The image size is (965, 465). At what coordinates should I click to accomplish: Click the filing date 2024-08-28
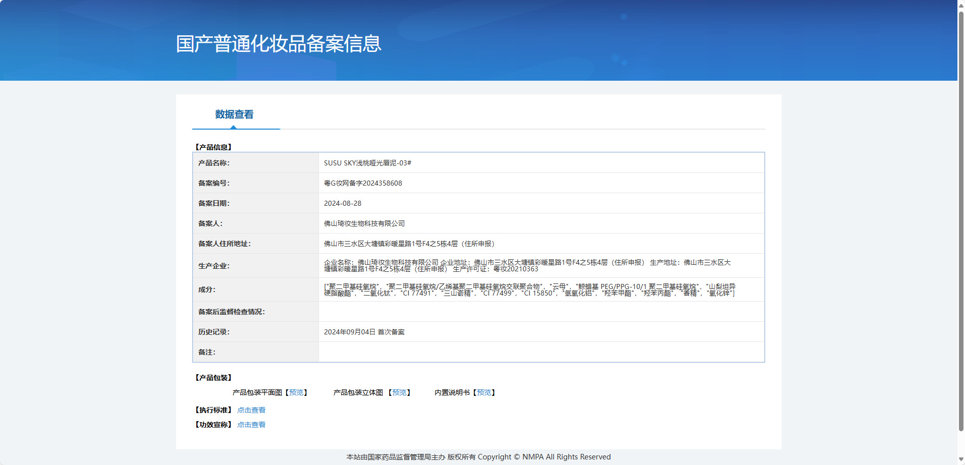[x=343, y=203]
